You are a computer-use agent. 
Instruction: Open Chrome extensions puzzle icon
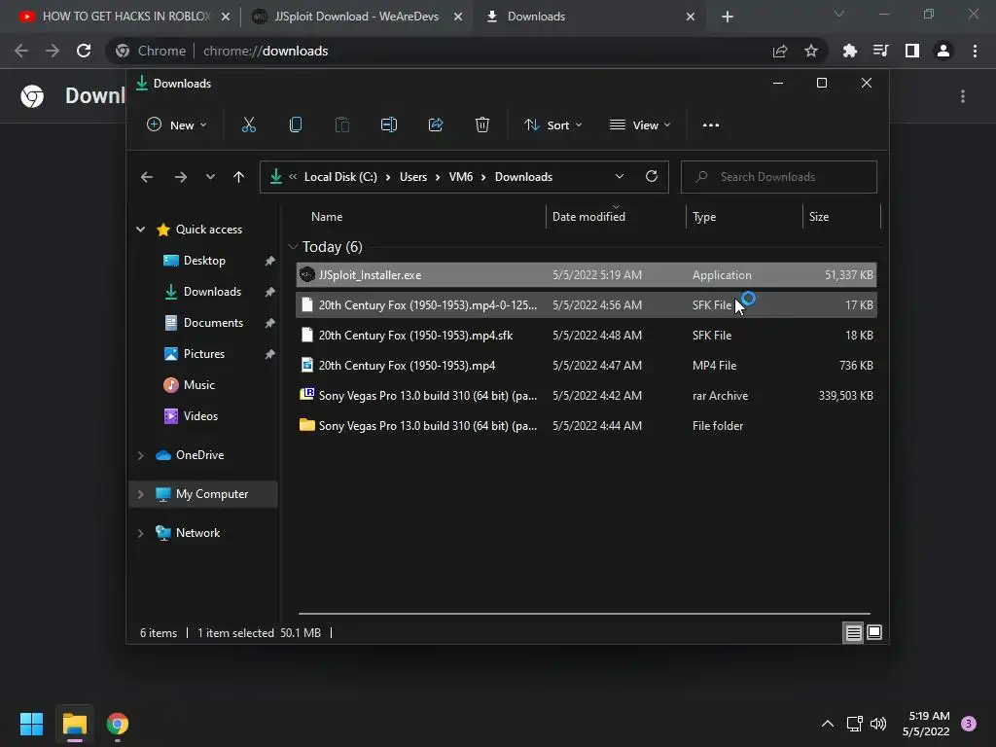tap(849, 51)
